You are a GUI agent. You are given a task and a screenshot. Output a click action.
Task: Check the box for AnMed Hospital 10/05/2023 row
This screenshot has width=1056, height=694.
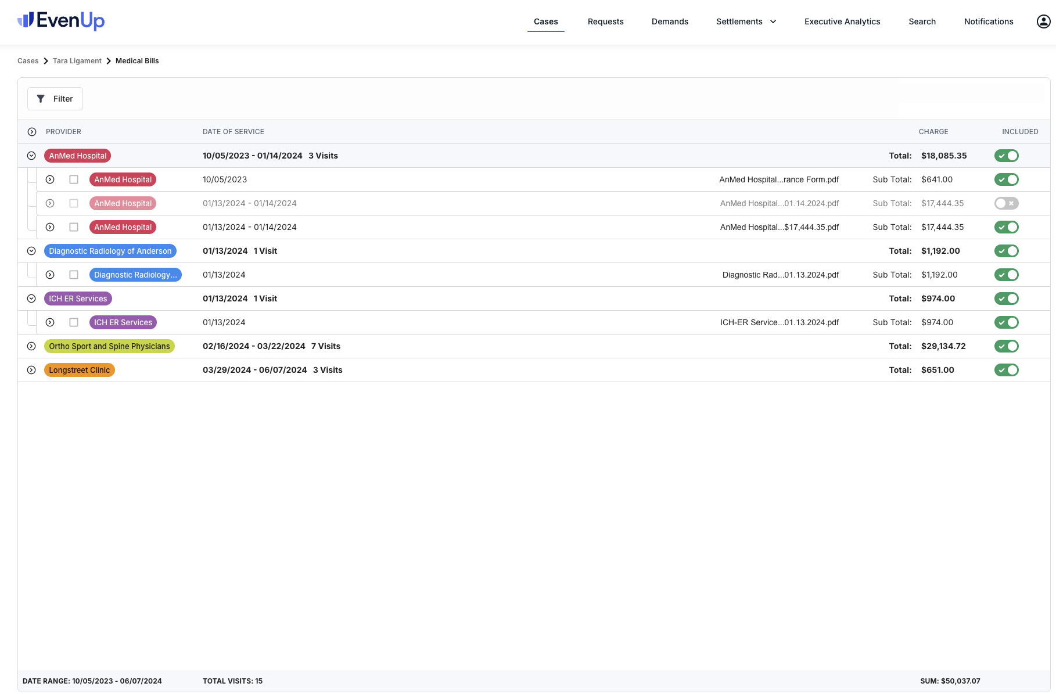click(74, 179)
